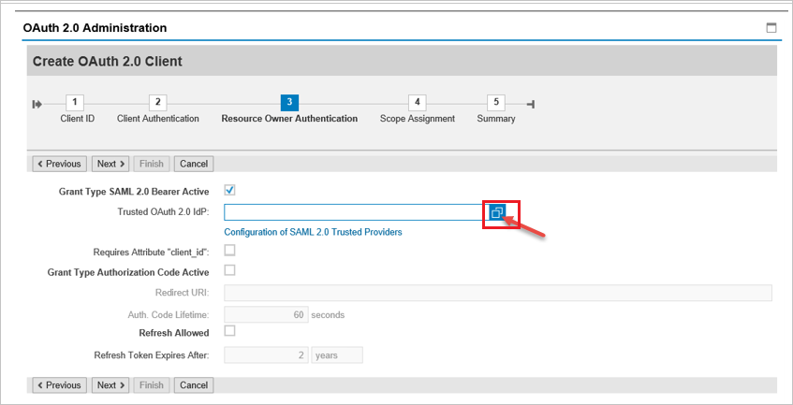Uncheck Grant Type SAML 2.0 Bearer Active

click(x=230, y=191)
